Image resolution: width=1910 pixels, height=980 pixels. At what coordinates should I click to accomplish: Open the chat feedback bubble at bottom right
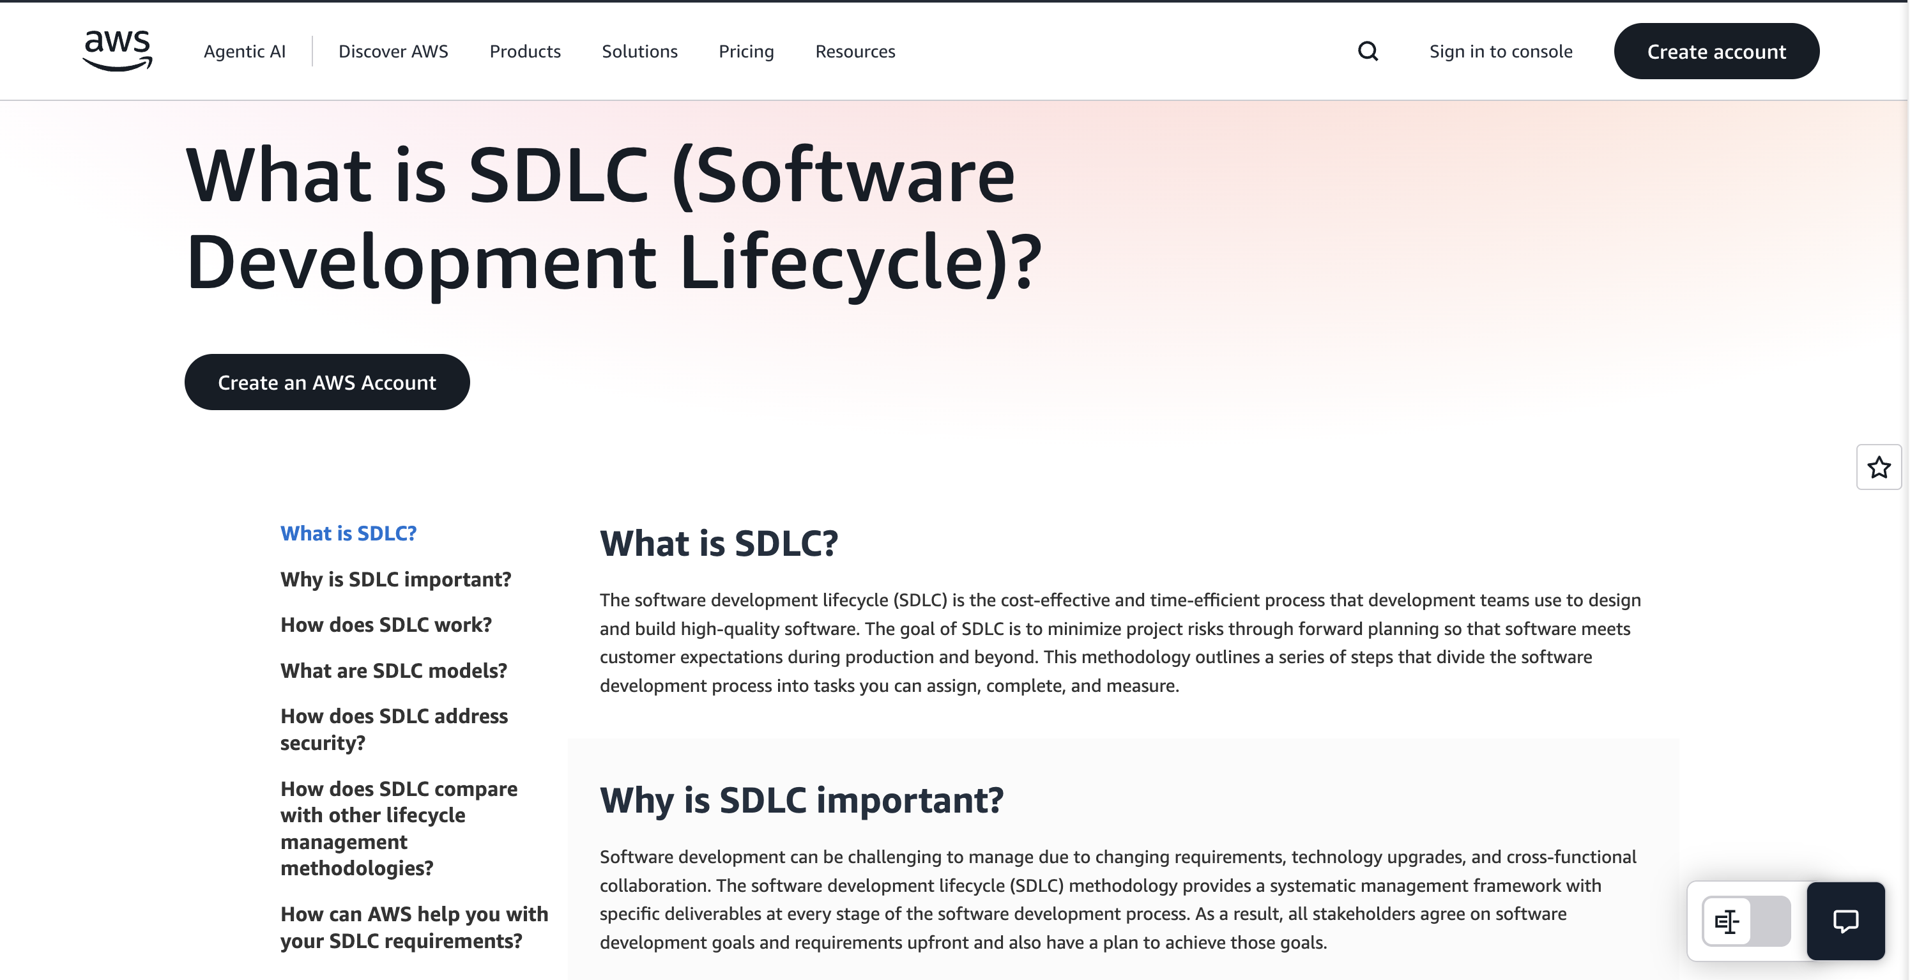click(1846, 921)
